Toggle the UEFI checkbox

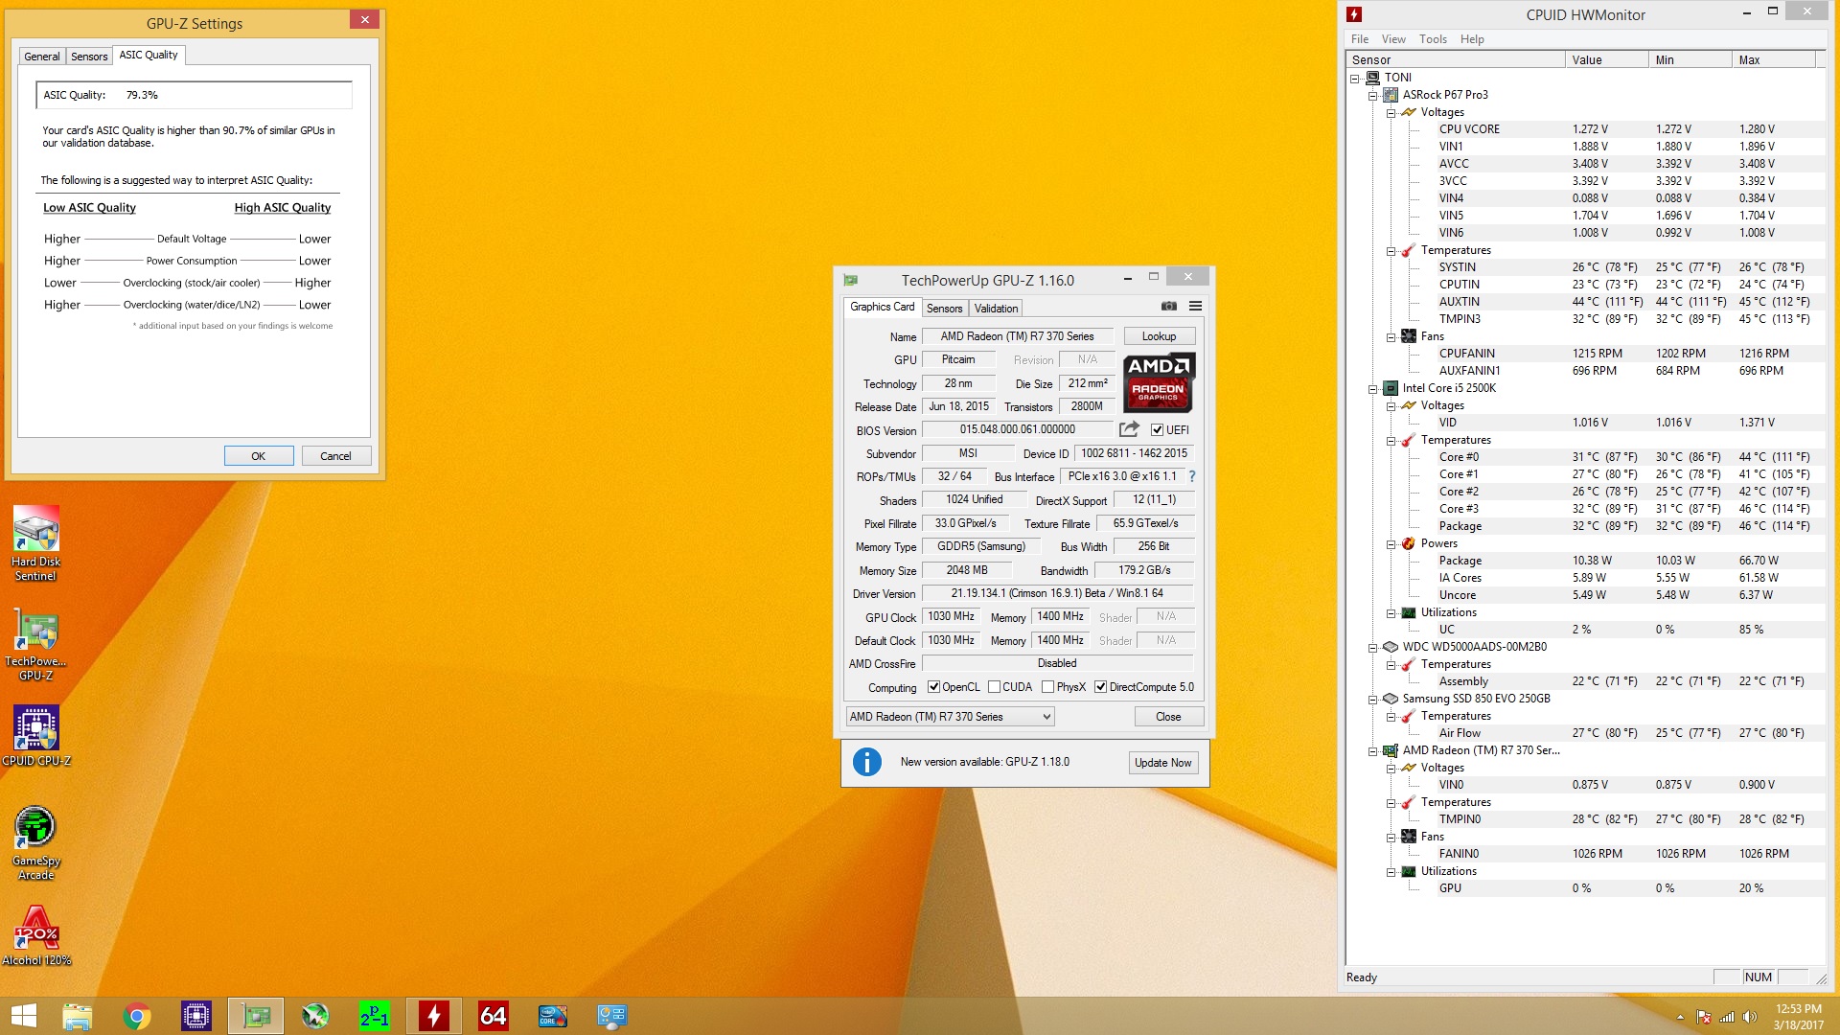click(x=1157, y=430)
